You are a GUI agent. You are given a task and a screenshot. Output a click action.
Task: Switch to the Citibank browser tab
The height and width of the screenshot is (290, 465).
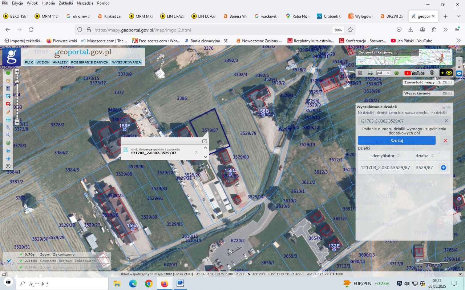329,16
